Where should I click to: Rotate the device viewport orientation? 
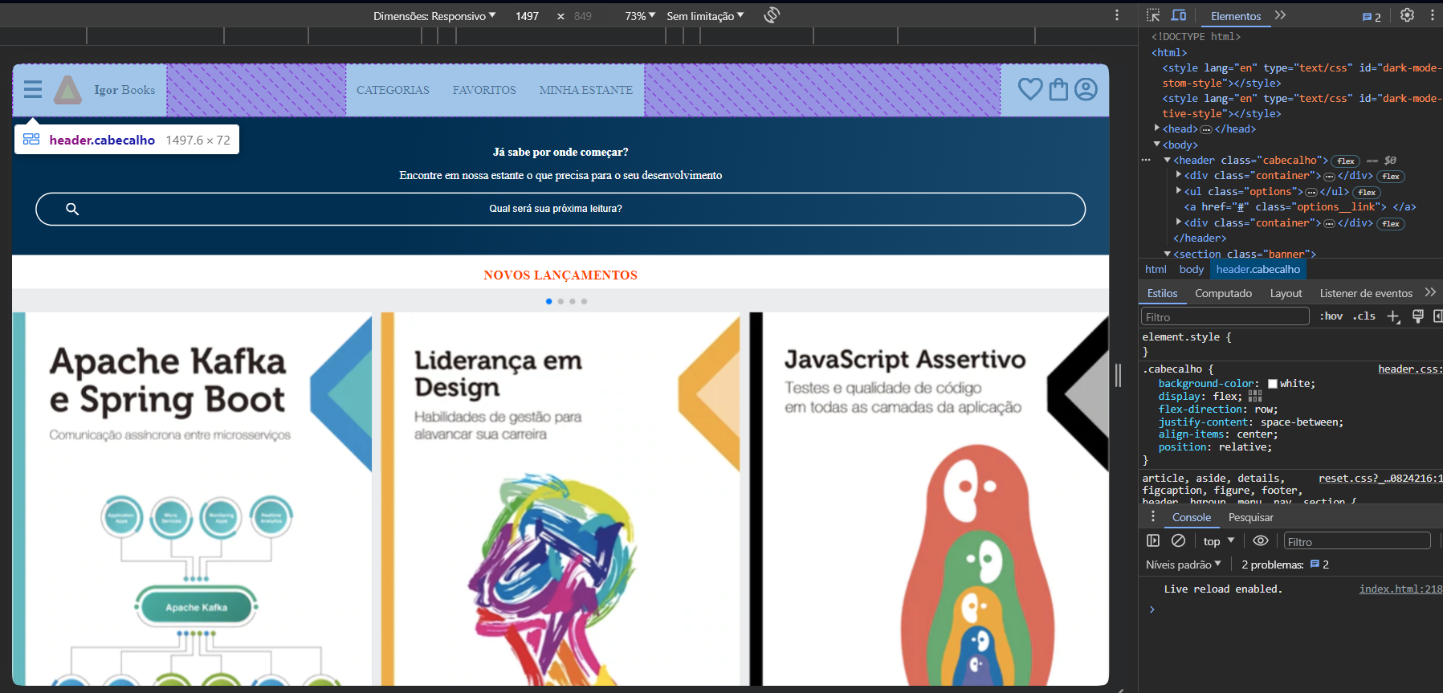tap(772, 15)
